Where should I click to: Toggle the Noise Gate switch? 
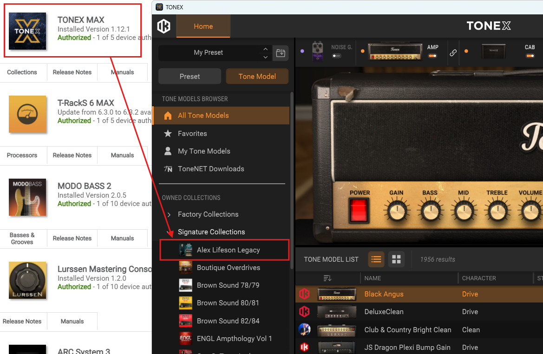337,56
